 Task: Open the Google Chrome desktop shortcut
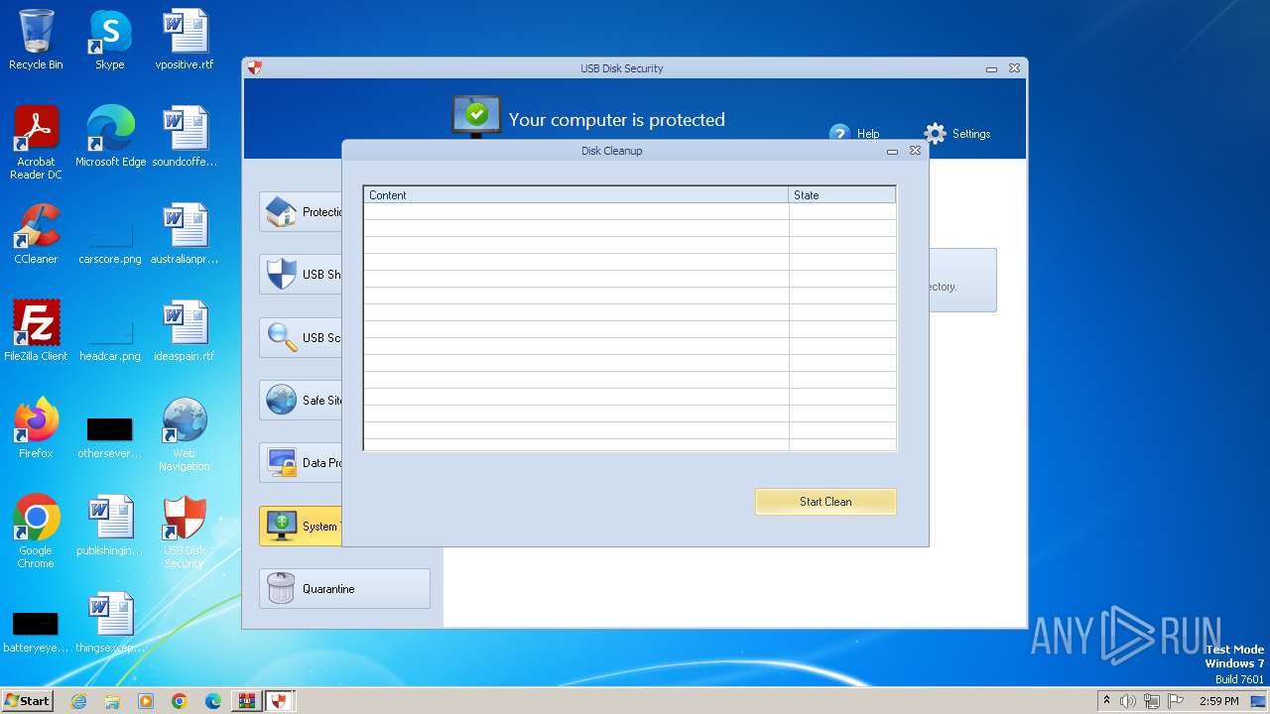[36, 532]
